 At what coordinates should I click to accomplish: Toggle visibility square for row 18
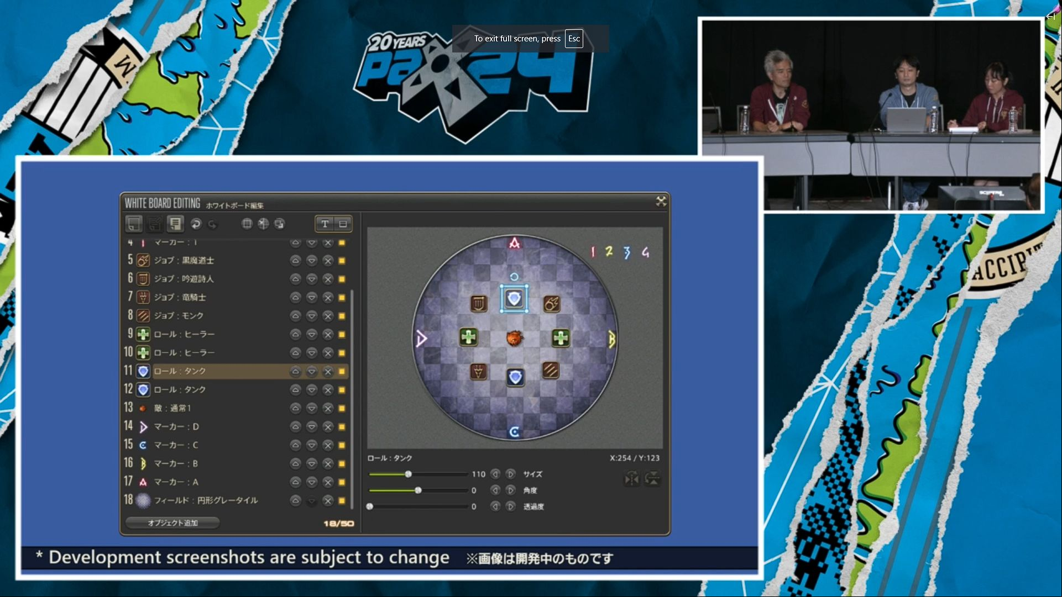click(342, 500)
